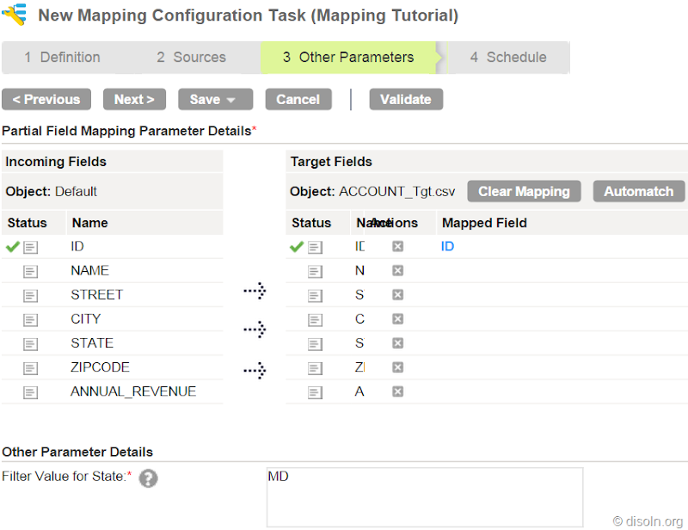Image resolution: width=688 pixels, height=530 pixels.
Task: Click the mapping task logo icon
Action: 15,15
